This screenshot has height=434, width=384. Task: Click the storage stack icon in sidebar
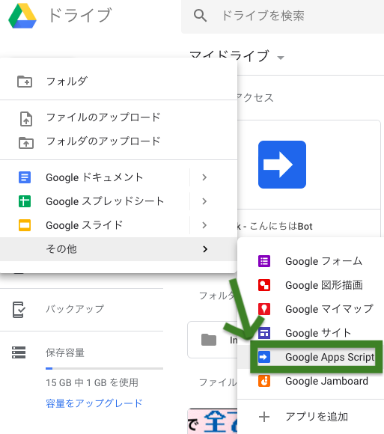(19, 352)
